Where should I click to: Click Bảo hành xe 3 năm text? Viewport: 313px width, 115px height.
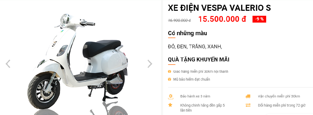[195, 96]
